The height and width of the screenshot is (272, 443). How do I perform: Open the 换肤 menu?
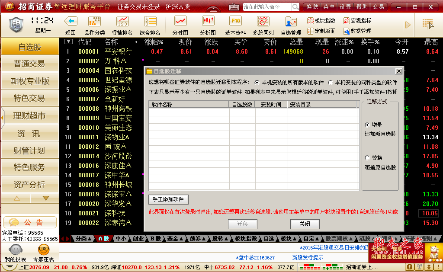[312, 7]
